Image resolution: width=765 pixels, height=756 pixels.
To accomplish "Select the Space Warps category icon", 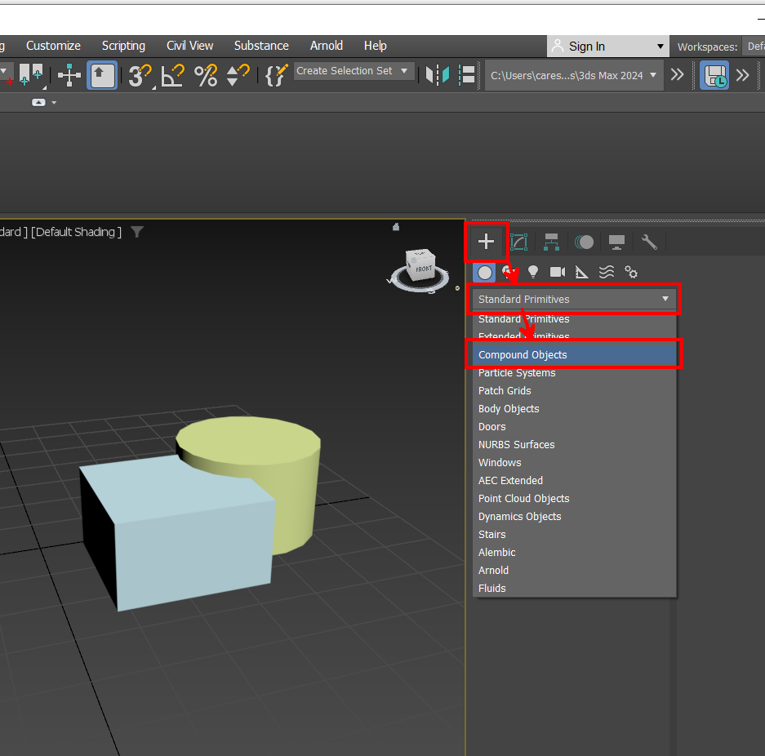I will (x=607, y=272).
